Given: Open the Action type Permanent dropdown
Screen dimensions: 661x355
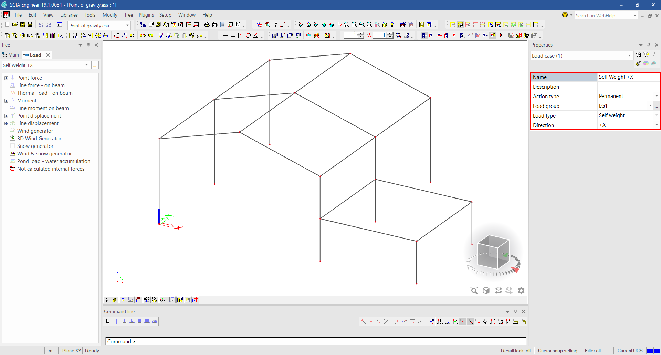Looking at the screenshot, I should point(656,96).
